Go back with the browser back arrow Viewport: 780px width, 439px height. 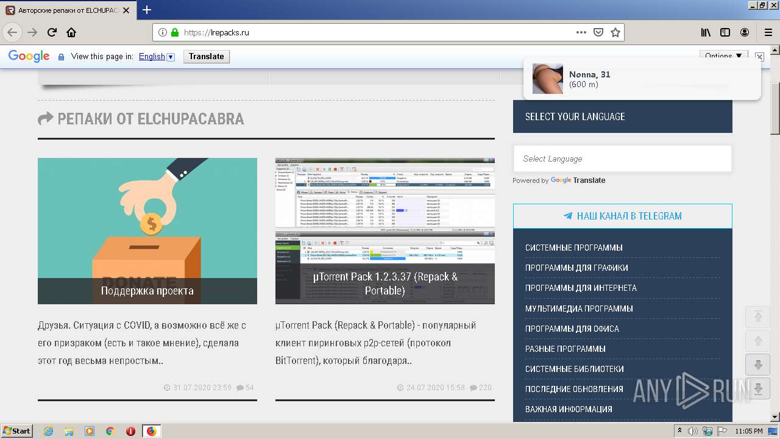coord(12,32)
